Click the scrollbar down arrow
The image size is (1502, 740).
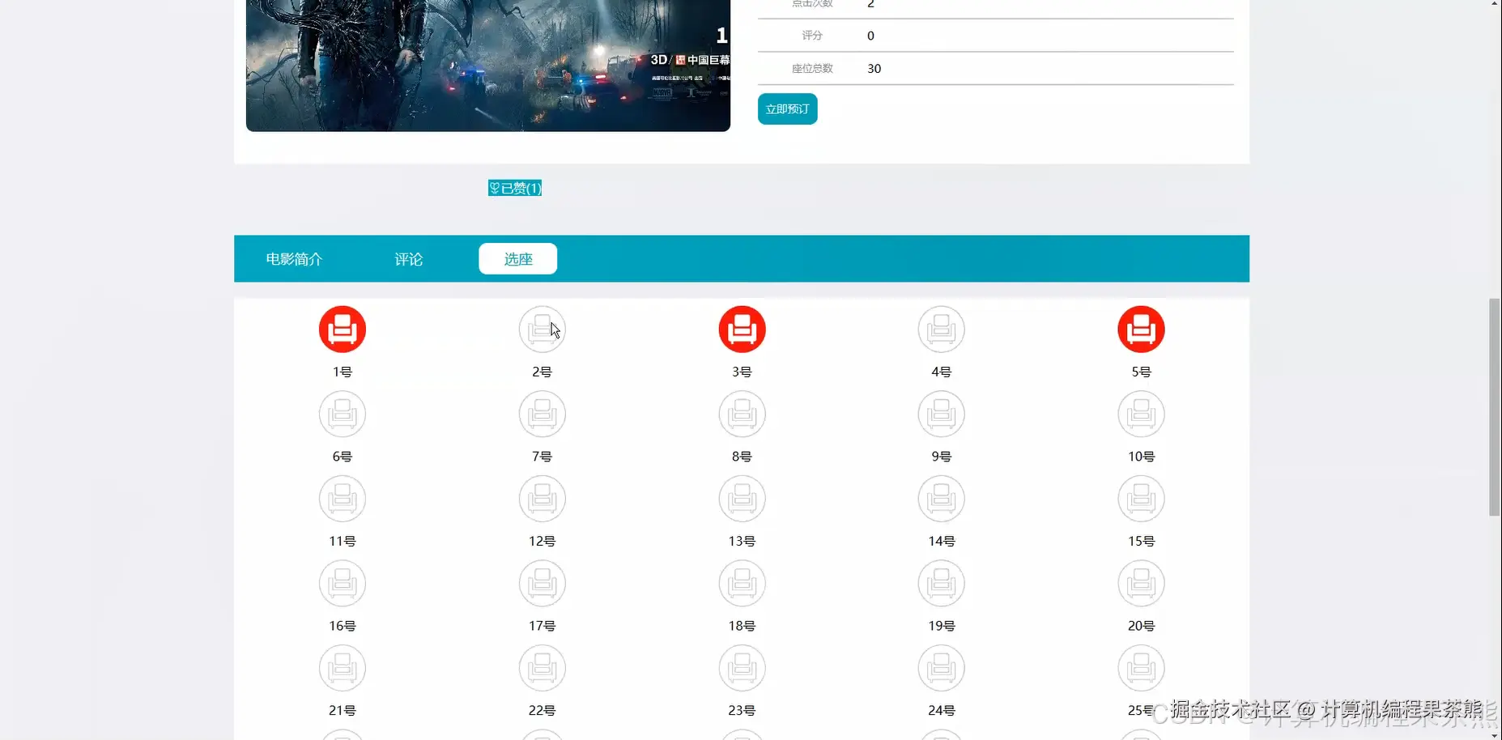pyautogui.click(x=1495, y=734)
